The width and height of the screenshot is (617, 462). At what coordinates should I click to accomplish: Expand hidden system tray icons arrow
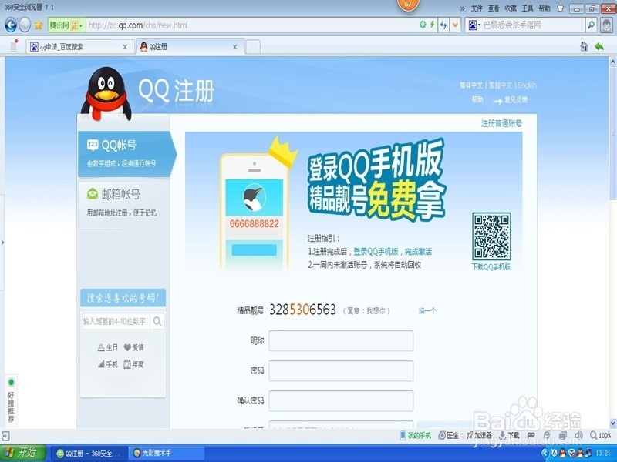tap(545, 453)
